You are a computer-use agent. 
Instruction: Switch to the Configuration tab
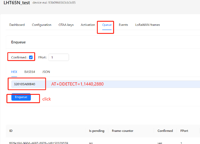tap(42, 25)
